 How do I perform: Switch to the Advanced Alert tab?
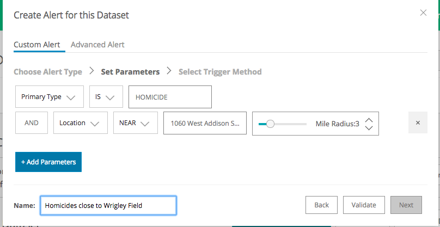coord(97,45)
